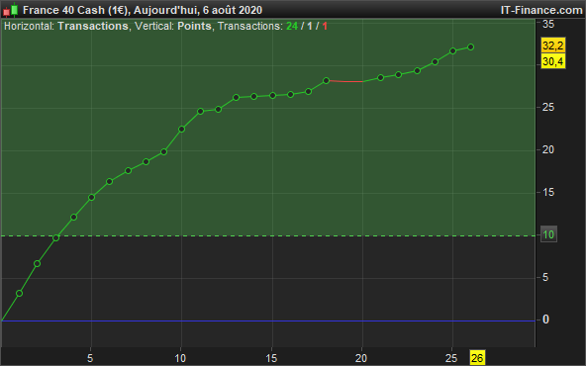Click the 15 label on the vertical axis
586x366 pixels.
[x=548, y=192]
